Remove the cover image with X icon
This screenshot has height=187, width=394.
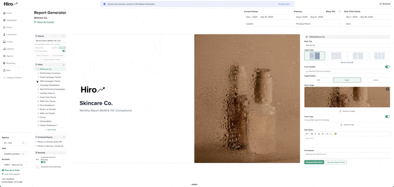pyautogui.click(x=387, y=89)
